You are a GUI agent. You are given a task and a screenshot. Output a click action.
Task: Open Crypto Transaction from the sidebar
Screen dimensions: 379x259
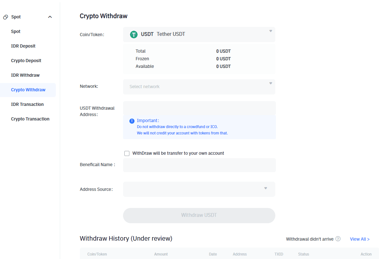[30, 119]
